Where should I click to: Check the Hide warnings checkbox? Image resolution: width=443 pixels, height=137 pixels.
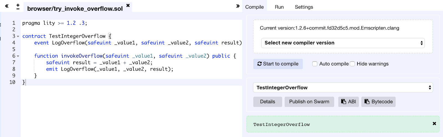pos(352,64)
